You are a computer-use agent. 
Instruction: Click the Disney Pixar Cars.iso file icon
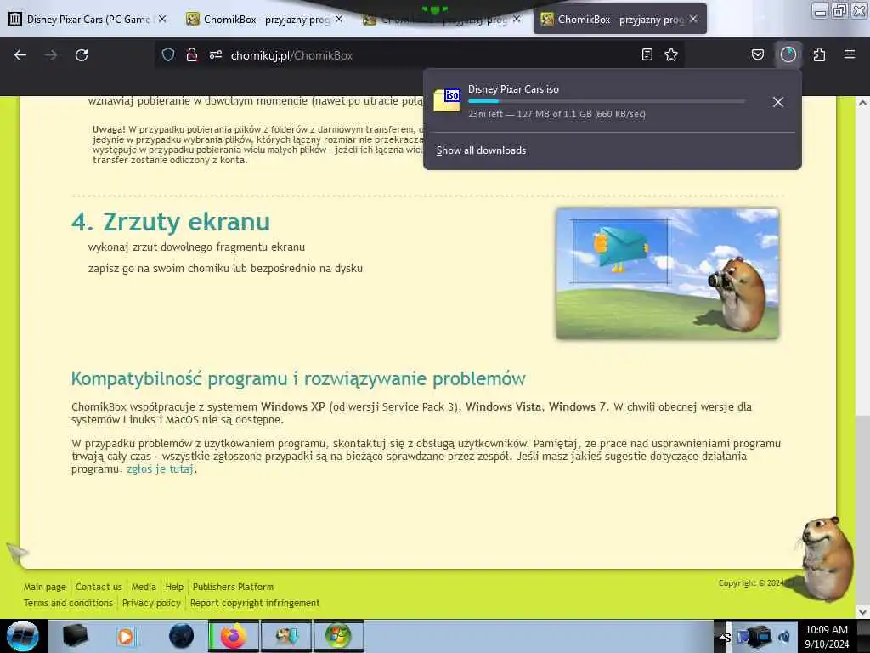(x=447, y=100)
